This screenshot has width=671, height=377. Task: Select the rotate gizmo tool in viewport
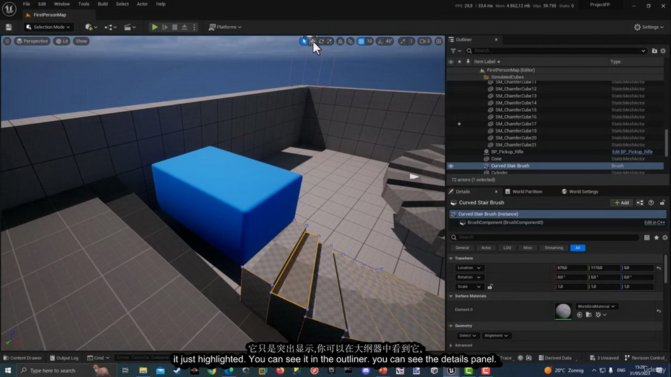tap(321, 42)
